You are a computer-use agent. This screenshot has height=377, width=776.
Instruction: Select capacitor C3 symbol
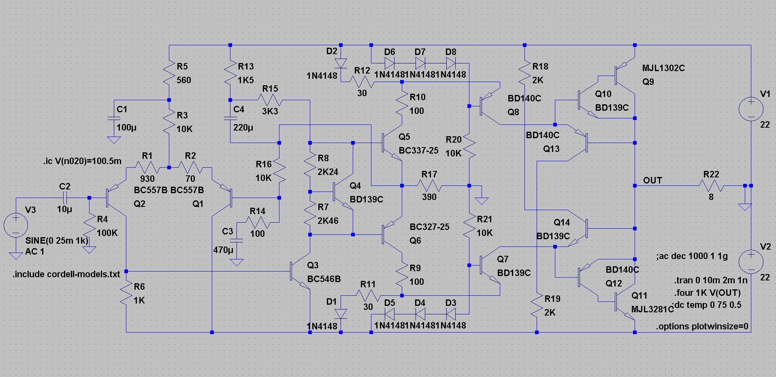[x=237, y=240]
